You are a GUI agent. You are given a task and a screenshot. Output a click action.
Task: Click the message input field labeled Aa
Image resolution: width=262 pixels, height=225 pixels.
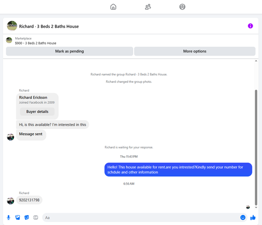(x=141, y=218)
